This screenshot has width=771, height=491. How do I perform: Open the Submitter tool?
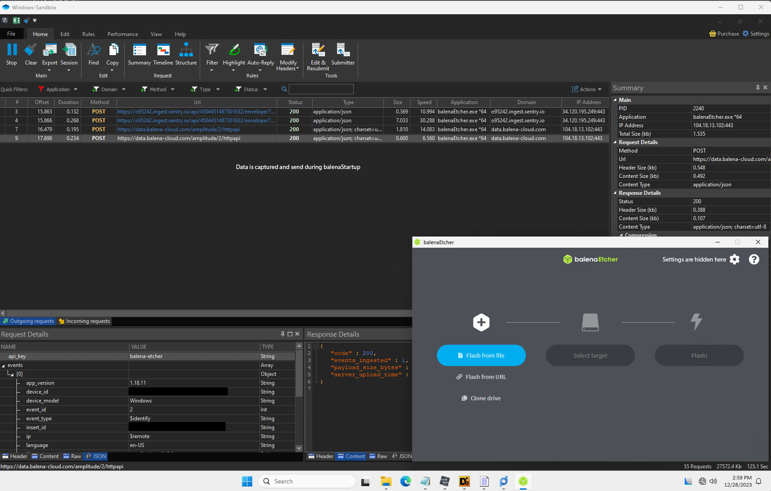pos(343,50)
